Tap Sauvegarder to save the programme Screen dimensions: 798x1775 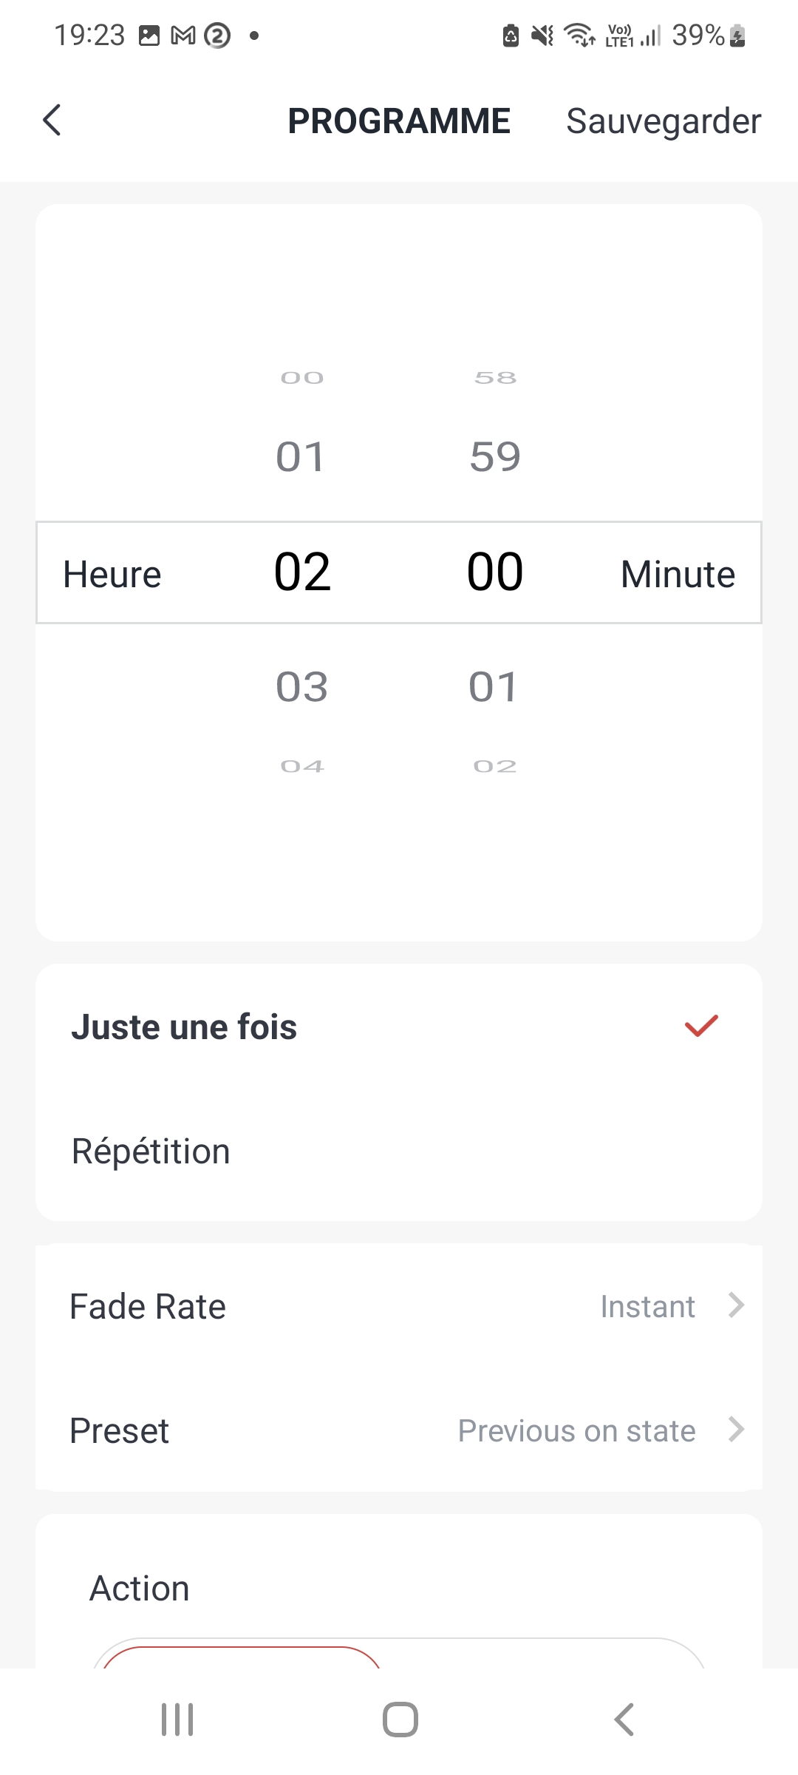(x=664, y=121)
